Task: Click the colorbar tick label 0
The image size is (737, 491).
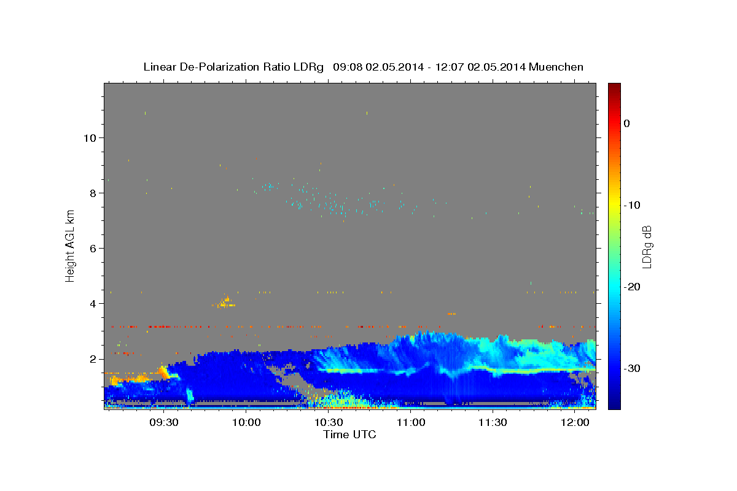Action: pyautogui.click(x=627, y=123)
